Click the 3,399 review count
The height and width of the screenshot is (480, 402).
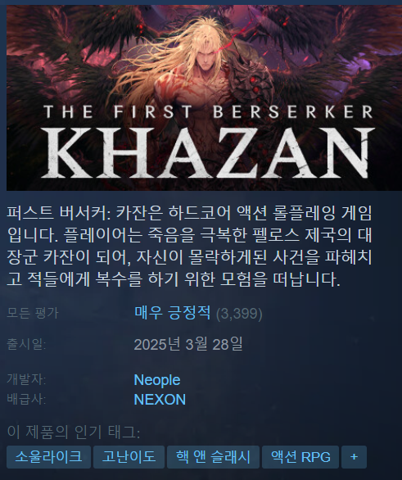click(x=239, y=314)
